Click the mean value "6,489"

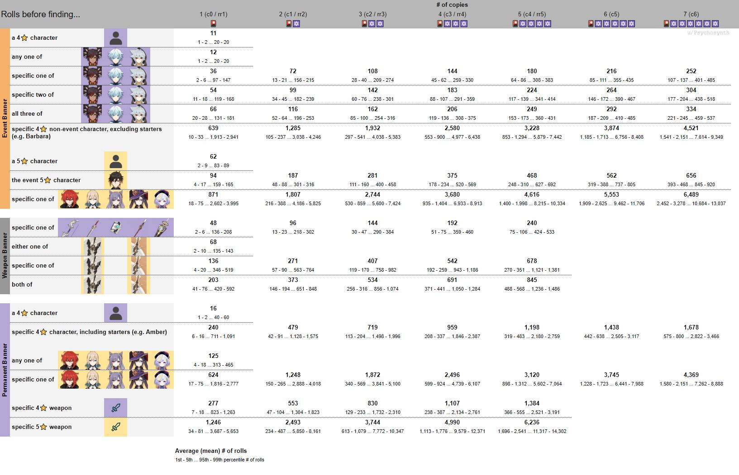[x=691, y=194]
